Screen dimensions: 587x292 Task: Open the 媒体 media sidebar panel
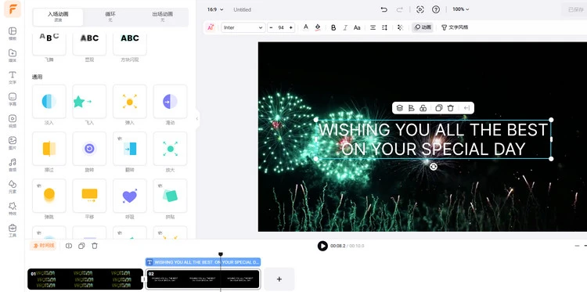pyautogui.click(x=13, y=55)
